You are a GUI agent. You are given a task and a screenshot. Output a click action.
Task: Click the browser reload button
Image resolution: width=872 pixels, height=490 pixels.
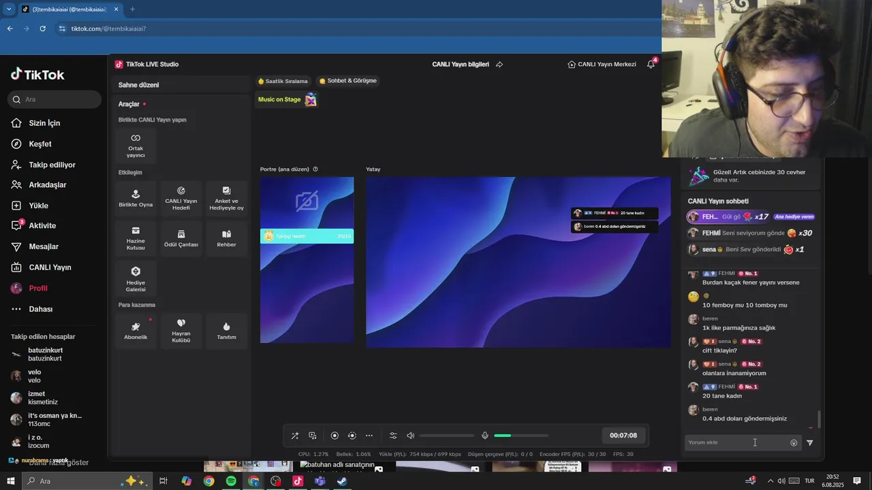(42, 29)
